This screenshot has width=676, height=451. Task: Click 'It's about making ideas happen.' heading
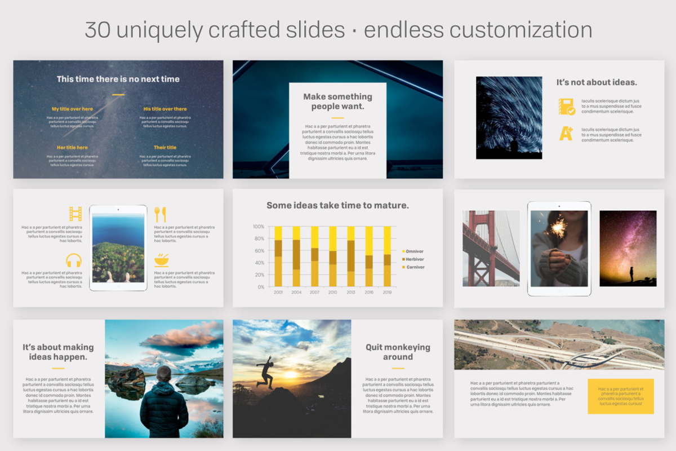click(58, 352)
